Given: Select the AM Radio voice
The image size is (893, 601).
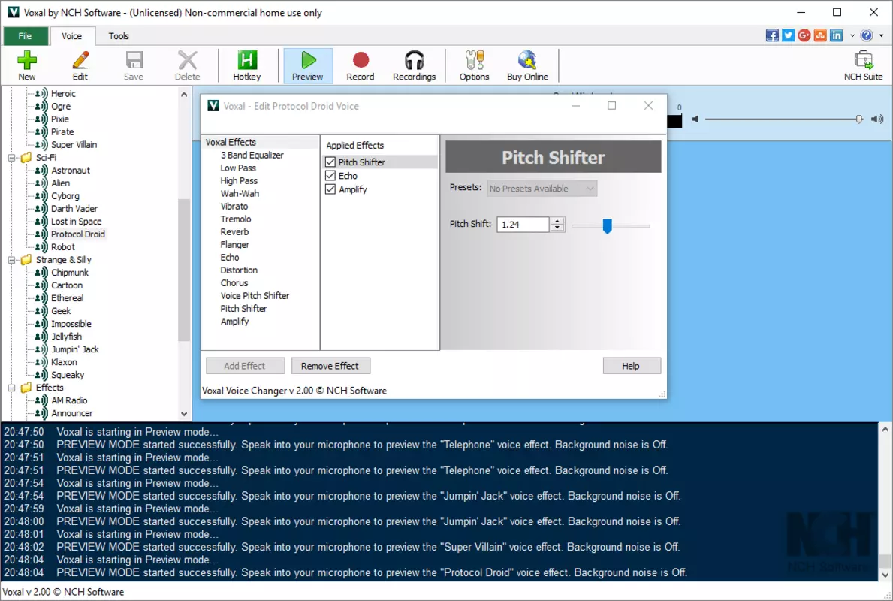Looking at the screenshot, I should 69,400.
